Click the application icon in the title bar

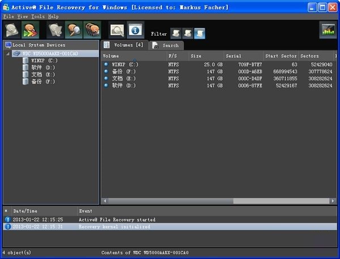[6, 7]
